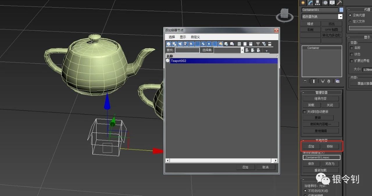372x196 pixels.
Task: Switch to the Hierarchy panel icon
Action: point(318,3)
